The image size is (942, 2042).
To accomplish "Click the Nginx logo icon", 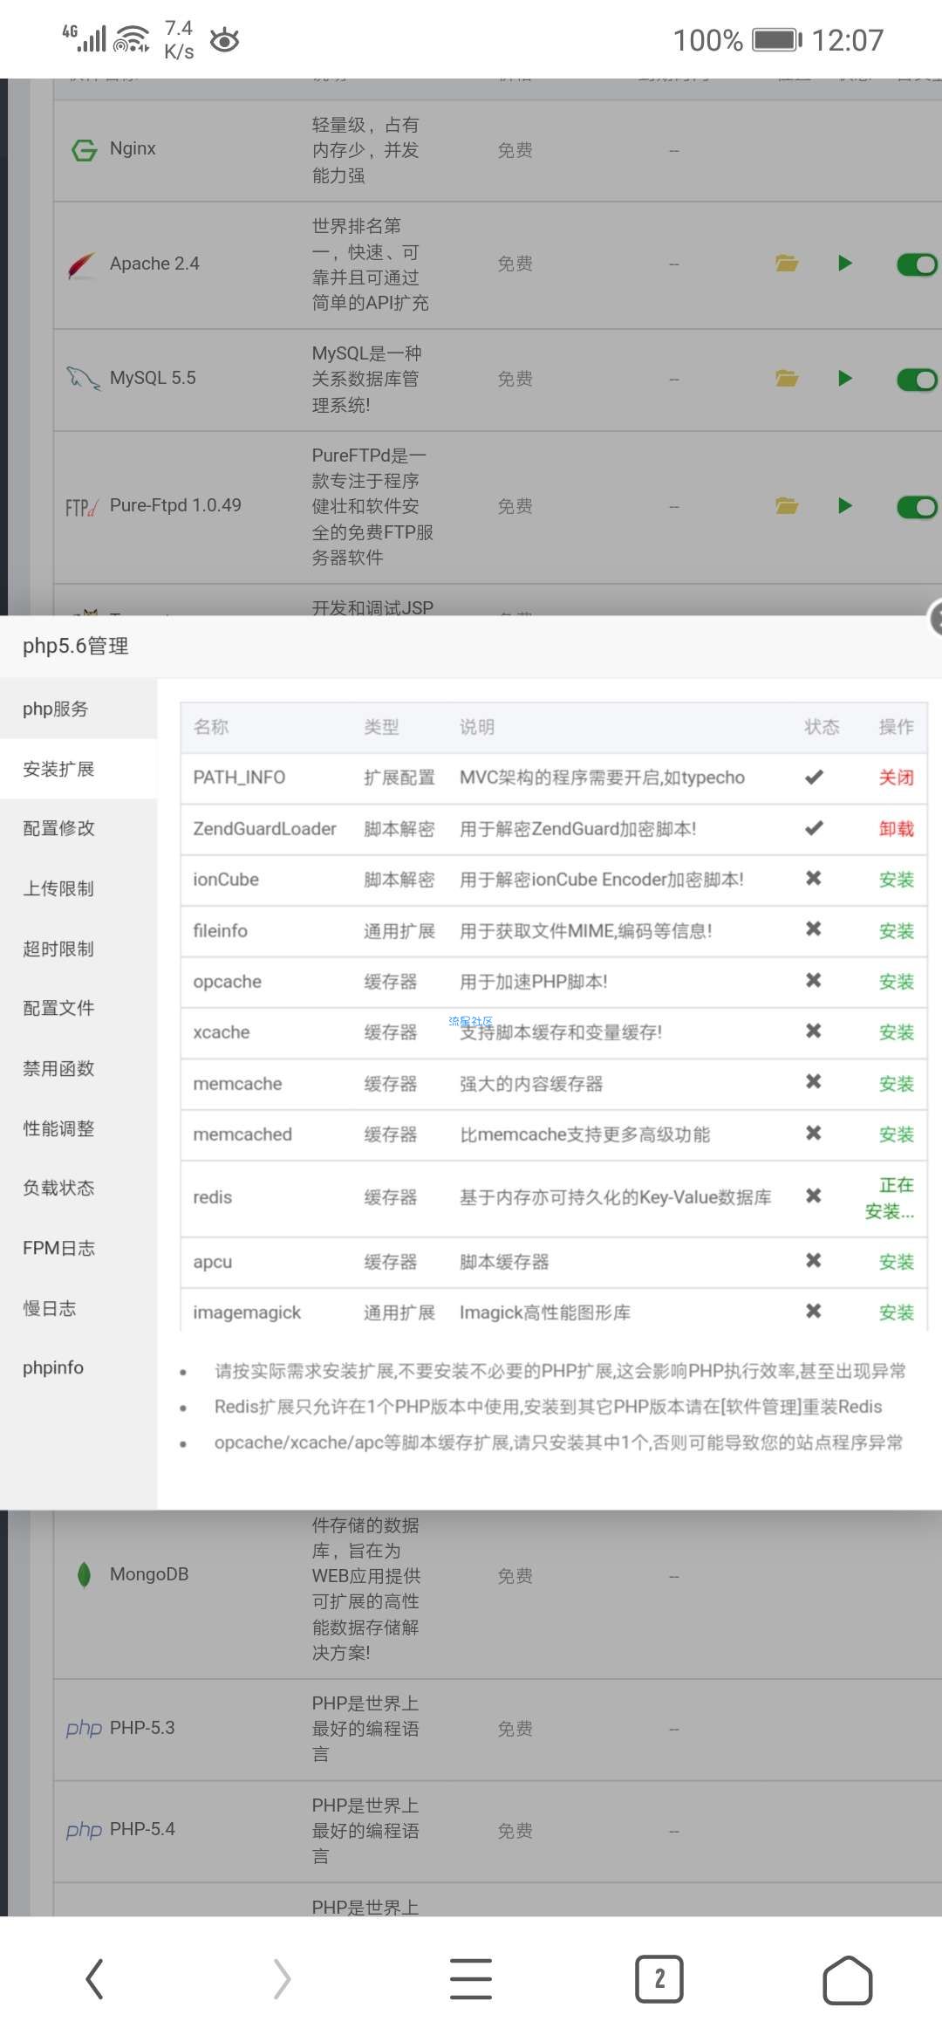I will click(x=84, y=150).
